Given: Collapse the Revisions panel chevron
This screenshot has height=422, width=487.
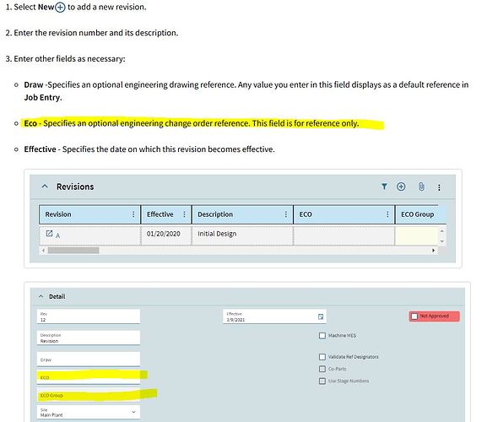Looking at the screenshot, I should click(45, 187).
